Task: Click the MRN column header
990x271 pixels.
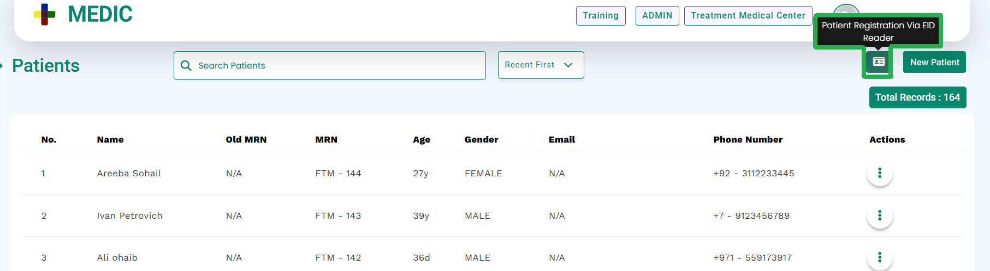Action: click(x=326, y=140)
